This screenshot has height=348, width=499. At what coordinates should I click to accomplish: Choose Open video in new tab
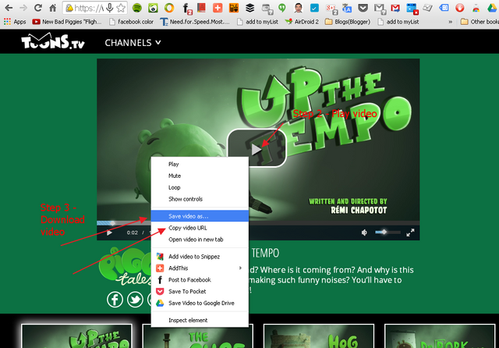pos(200,240)
